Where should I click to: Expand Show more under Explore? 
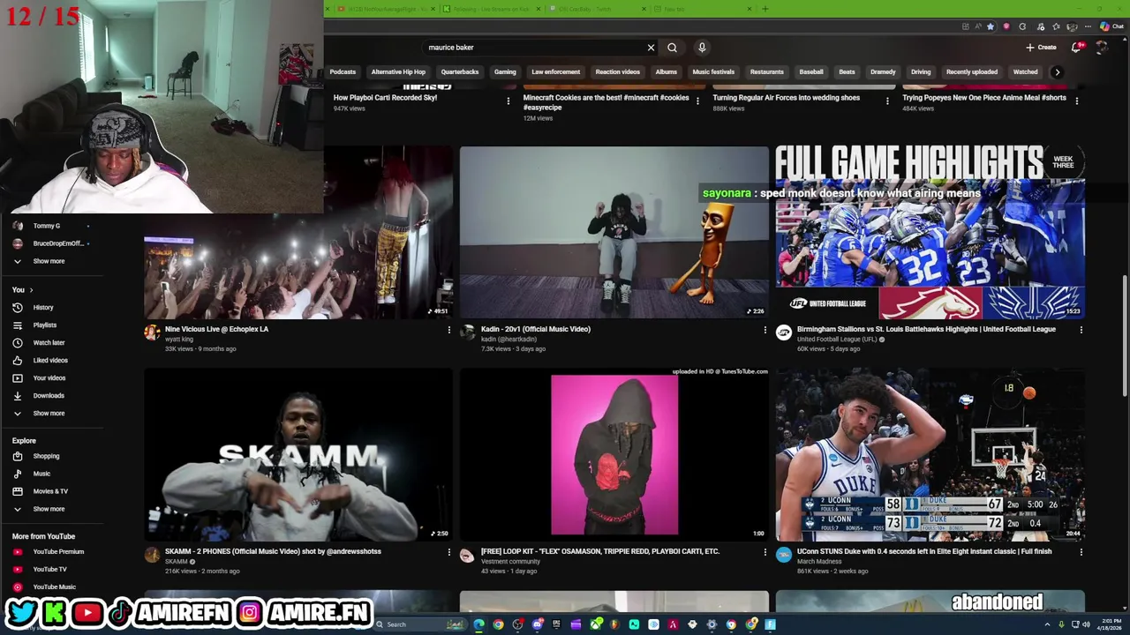[x=49, y=509]
